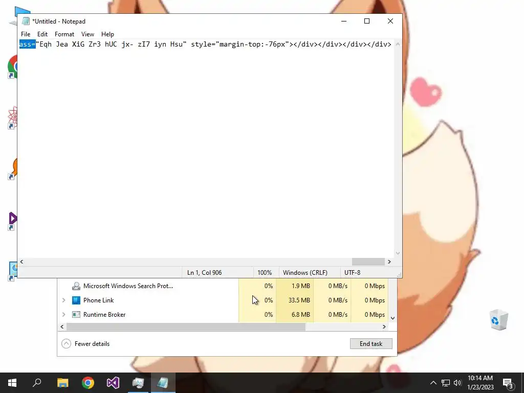Viewport: 524px width, 393px height.
Task: Click Task Manager vertical scroll down arrow
Action: click(x=392, y=318)
